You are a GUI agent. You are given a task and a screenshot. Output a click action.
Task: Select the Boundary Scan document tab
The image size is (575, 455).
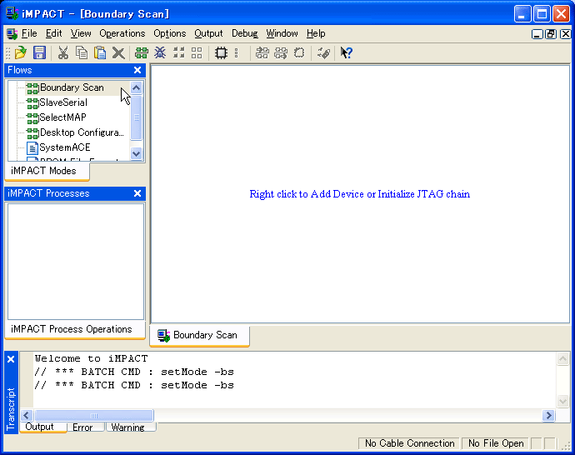coord(199,335)
